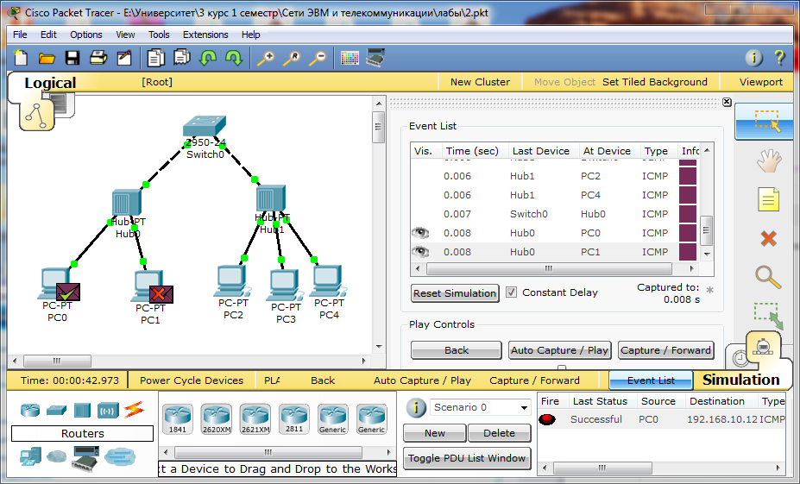Pick the 2811 router model
800x484 pixels.
pos(294,419)
